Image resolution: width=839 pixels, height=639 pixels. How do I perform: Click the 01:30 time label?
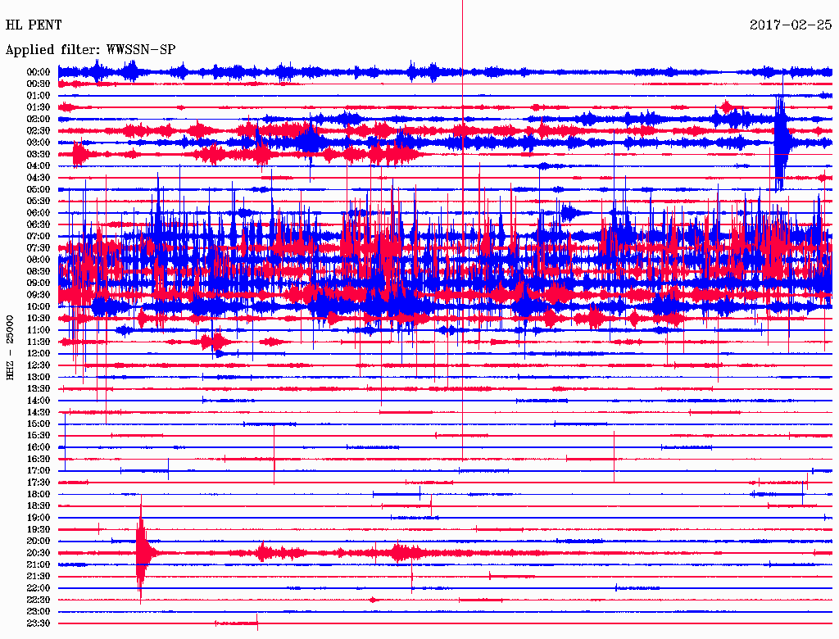click(x=39, y=107)
